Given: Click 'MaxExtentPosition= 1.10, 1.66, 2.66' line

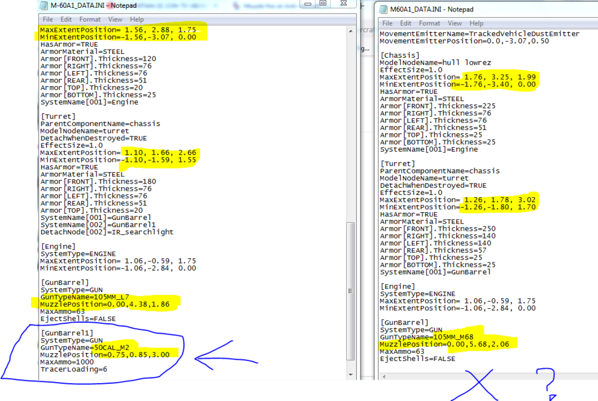Looking at the screenshot, I should [x=118, y=152].
